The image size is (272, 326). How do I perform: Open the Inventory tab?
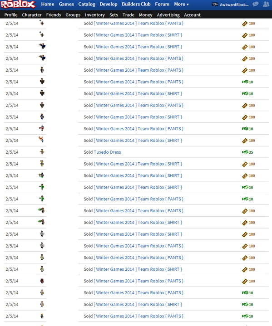click(95, 15)
